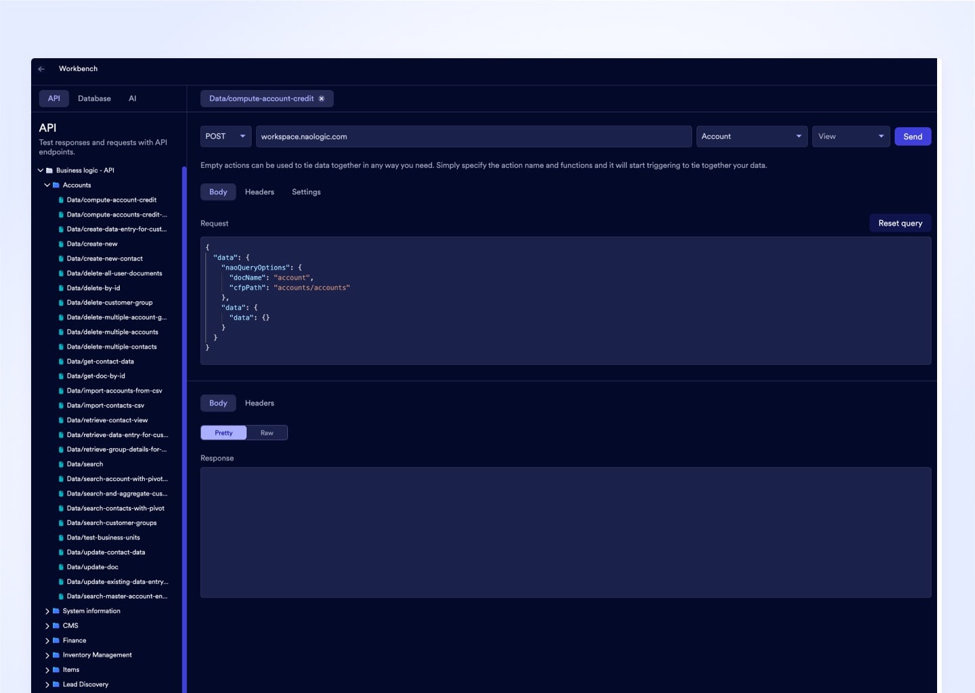Open Data/import-accounts-from-csv endpoint
Viewport: 975px width, 693px height.
[x=114, y=391]
